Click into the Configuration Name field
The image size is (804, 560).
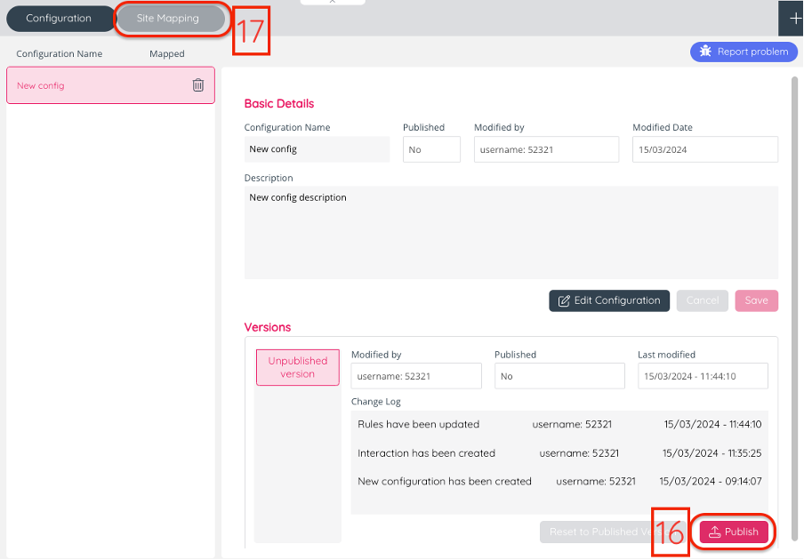click(x=317, y=149)
